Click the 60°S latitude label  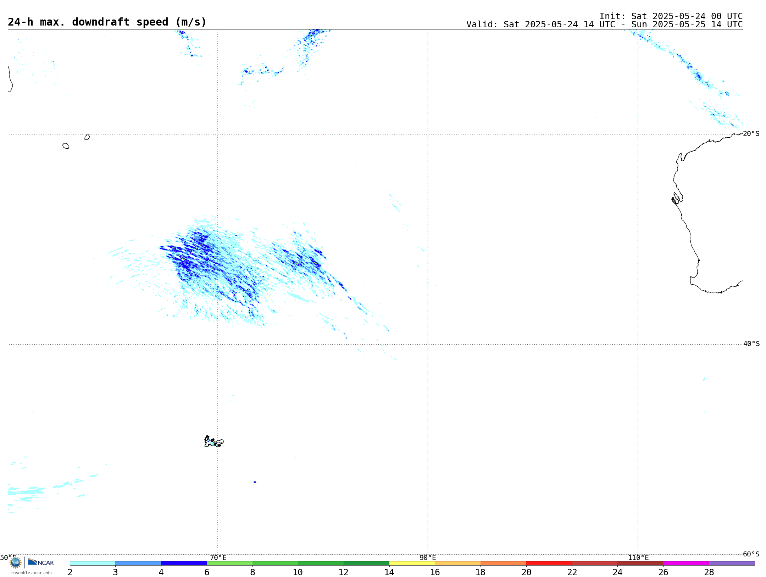coord(751,554)
